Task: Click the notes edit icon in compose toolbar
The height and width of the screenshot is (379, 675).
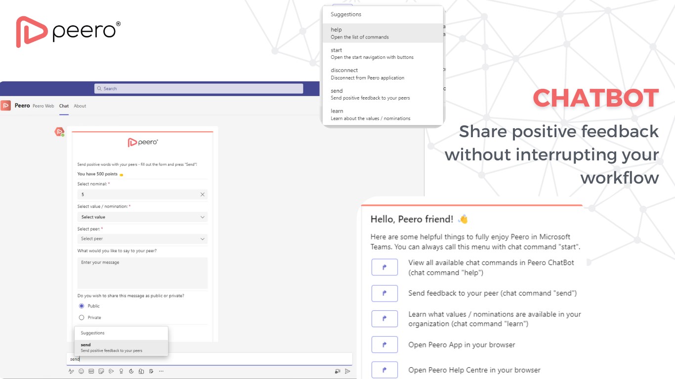Action: click(x=151, y=371)
